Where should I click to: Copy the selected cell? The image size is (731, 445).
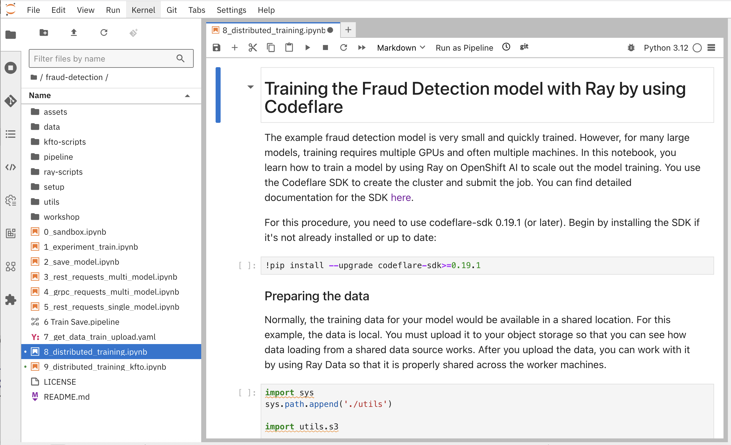coord(271,47)
